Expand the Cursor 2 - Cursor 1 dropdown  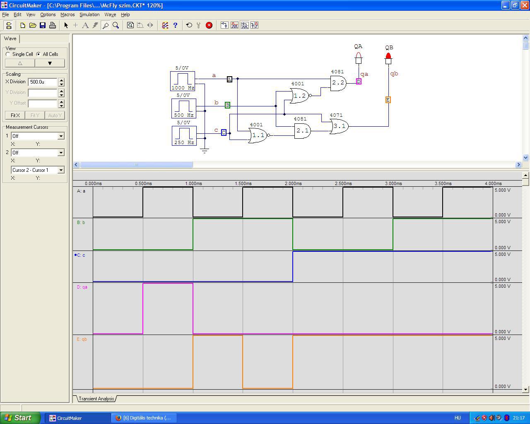(61, 170)
